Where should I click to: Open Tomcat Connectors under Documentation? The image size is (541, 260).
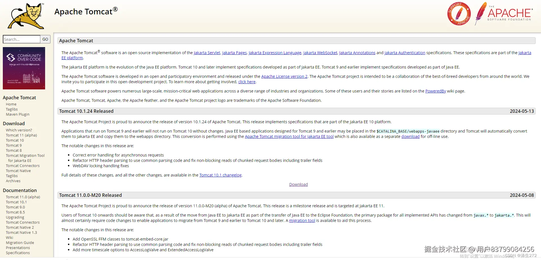coord(23,222)
